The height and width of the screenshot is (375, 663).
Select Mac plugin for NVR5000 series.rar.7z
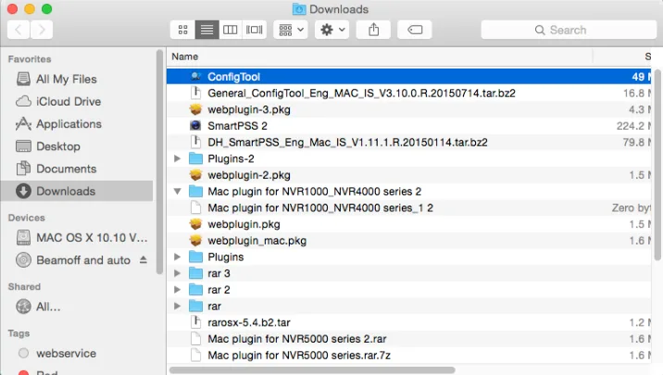[299, 356]
